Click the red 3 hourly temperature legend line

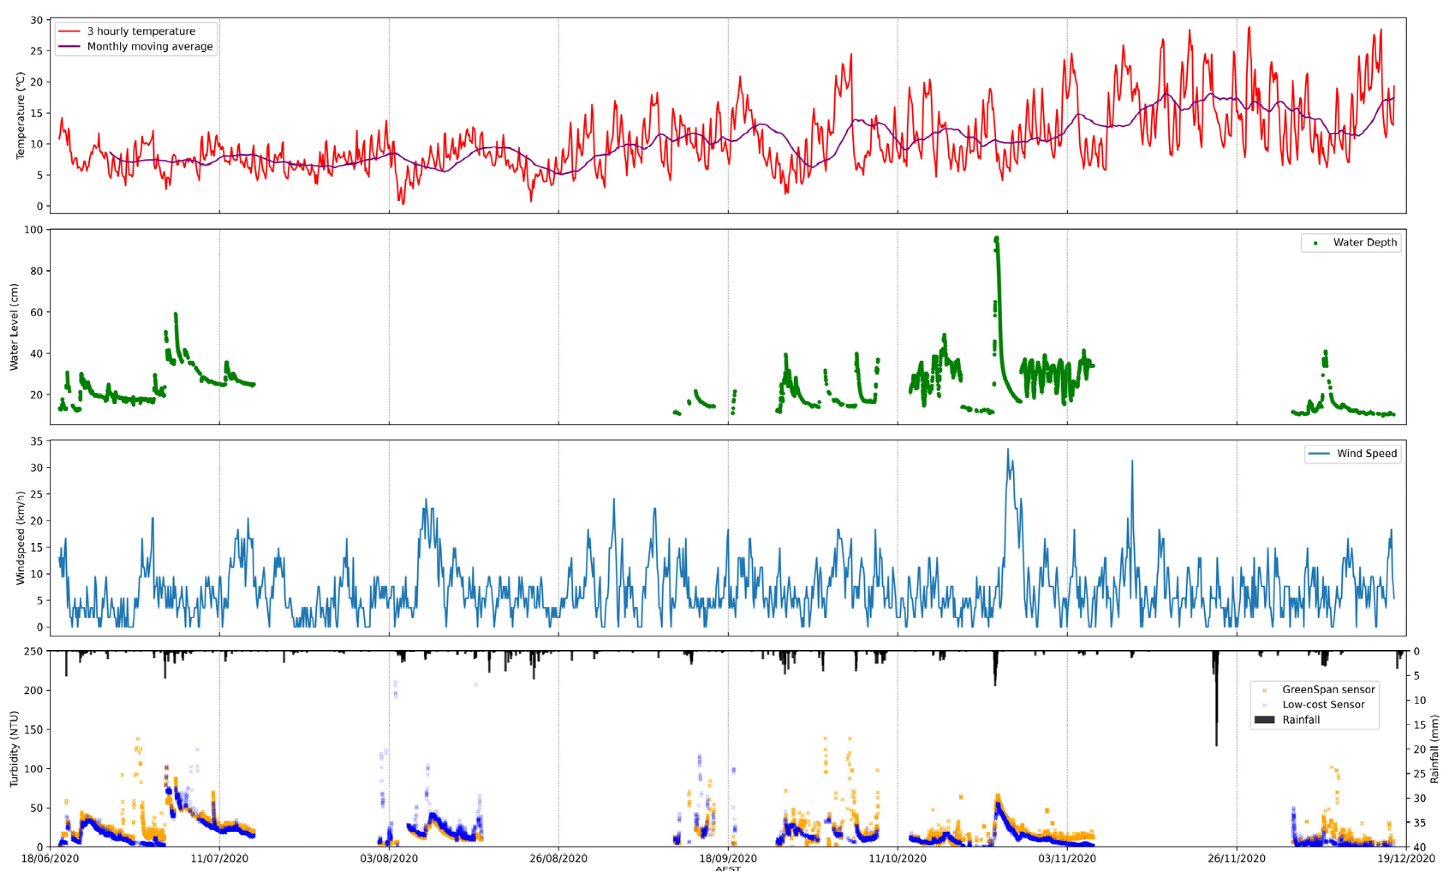tap(70, 31)
